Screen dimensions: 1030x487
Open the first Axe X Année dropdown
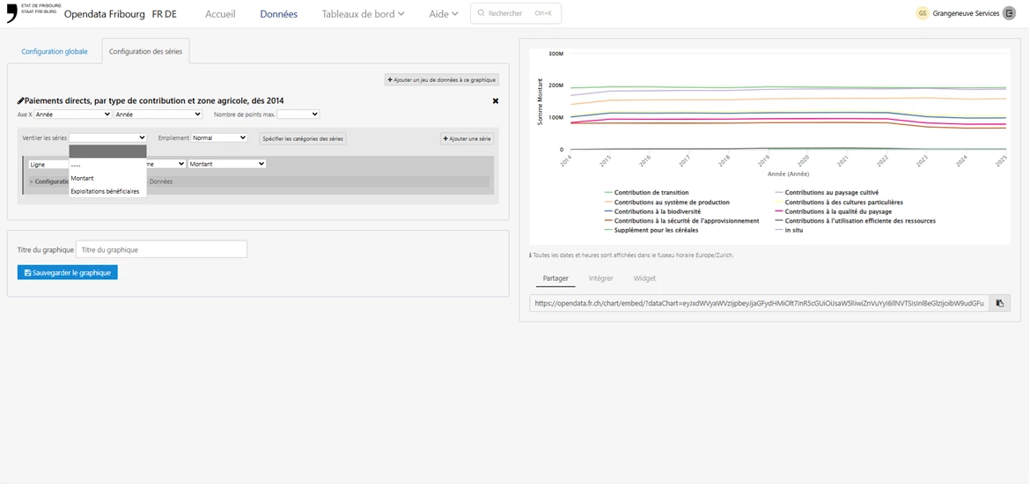point(73,114)
